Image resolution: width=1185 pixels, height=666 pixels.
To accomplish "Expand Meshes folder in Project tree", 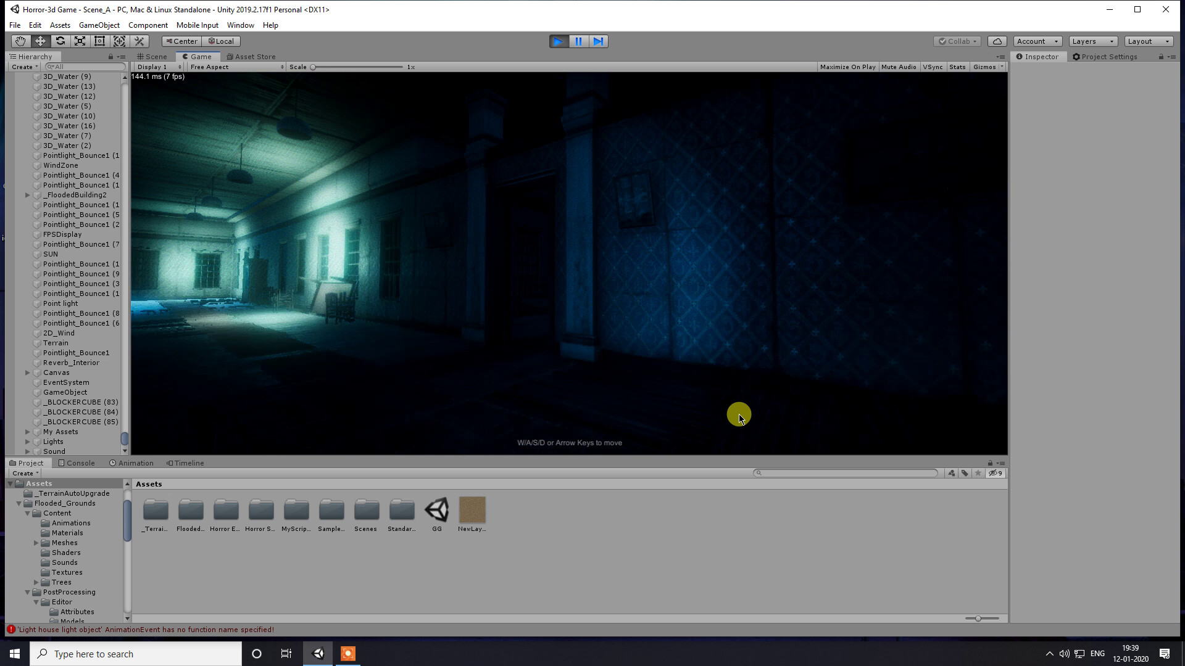I will coord(36,543).
